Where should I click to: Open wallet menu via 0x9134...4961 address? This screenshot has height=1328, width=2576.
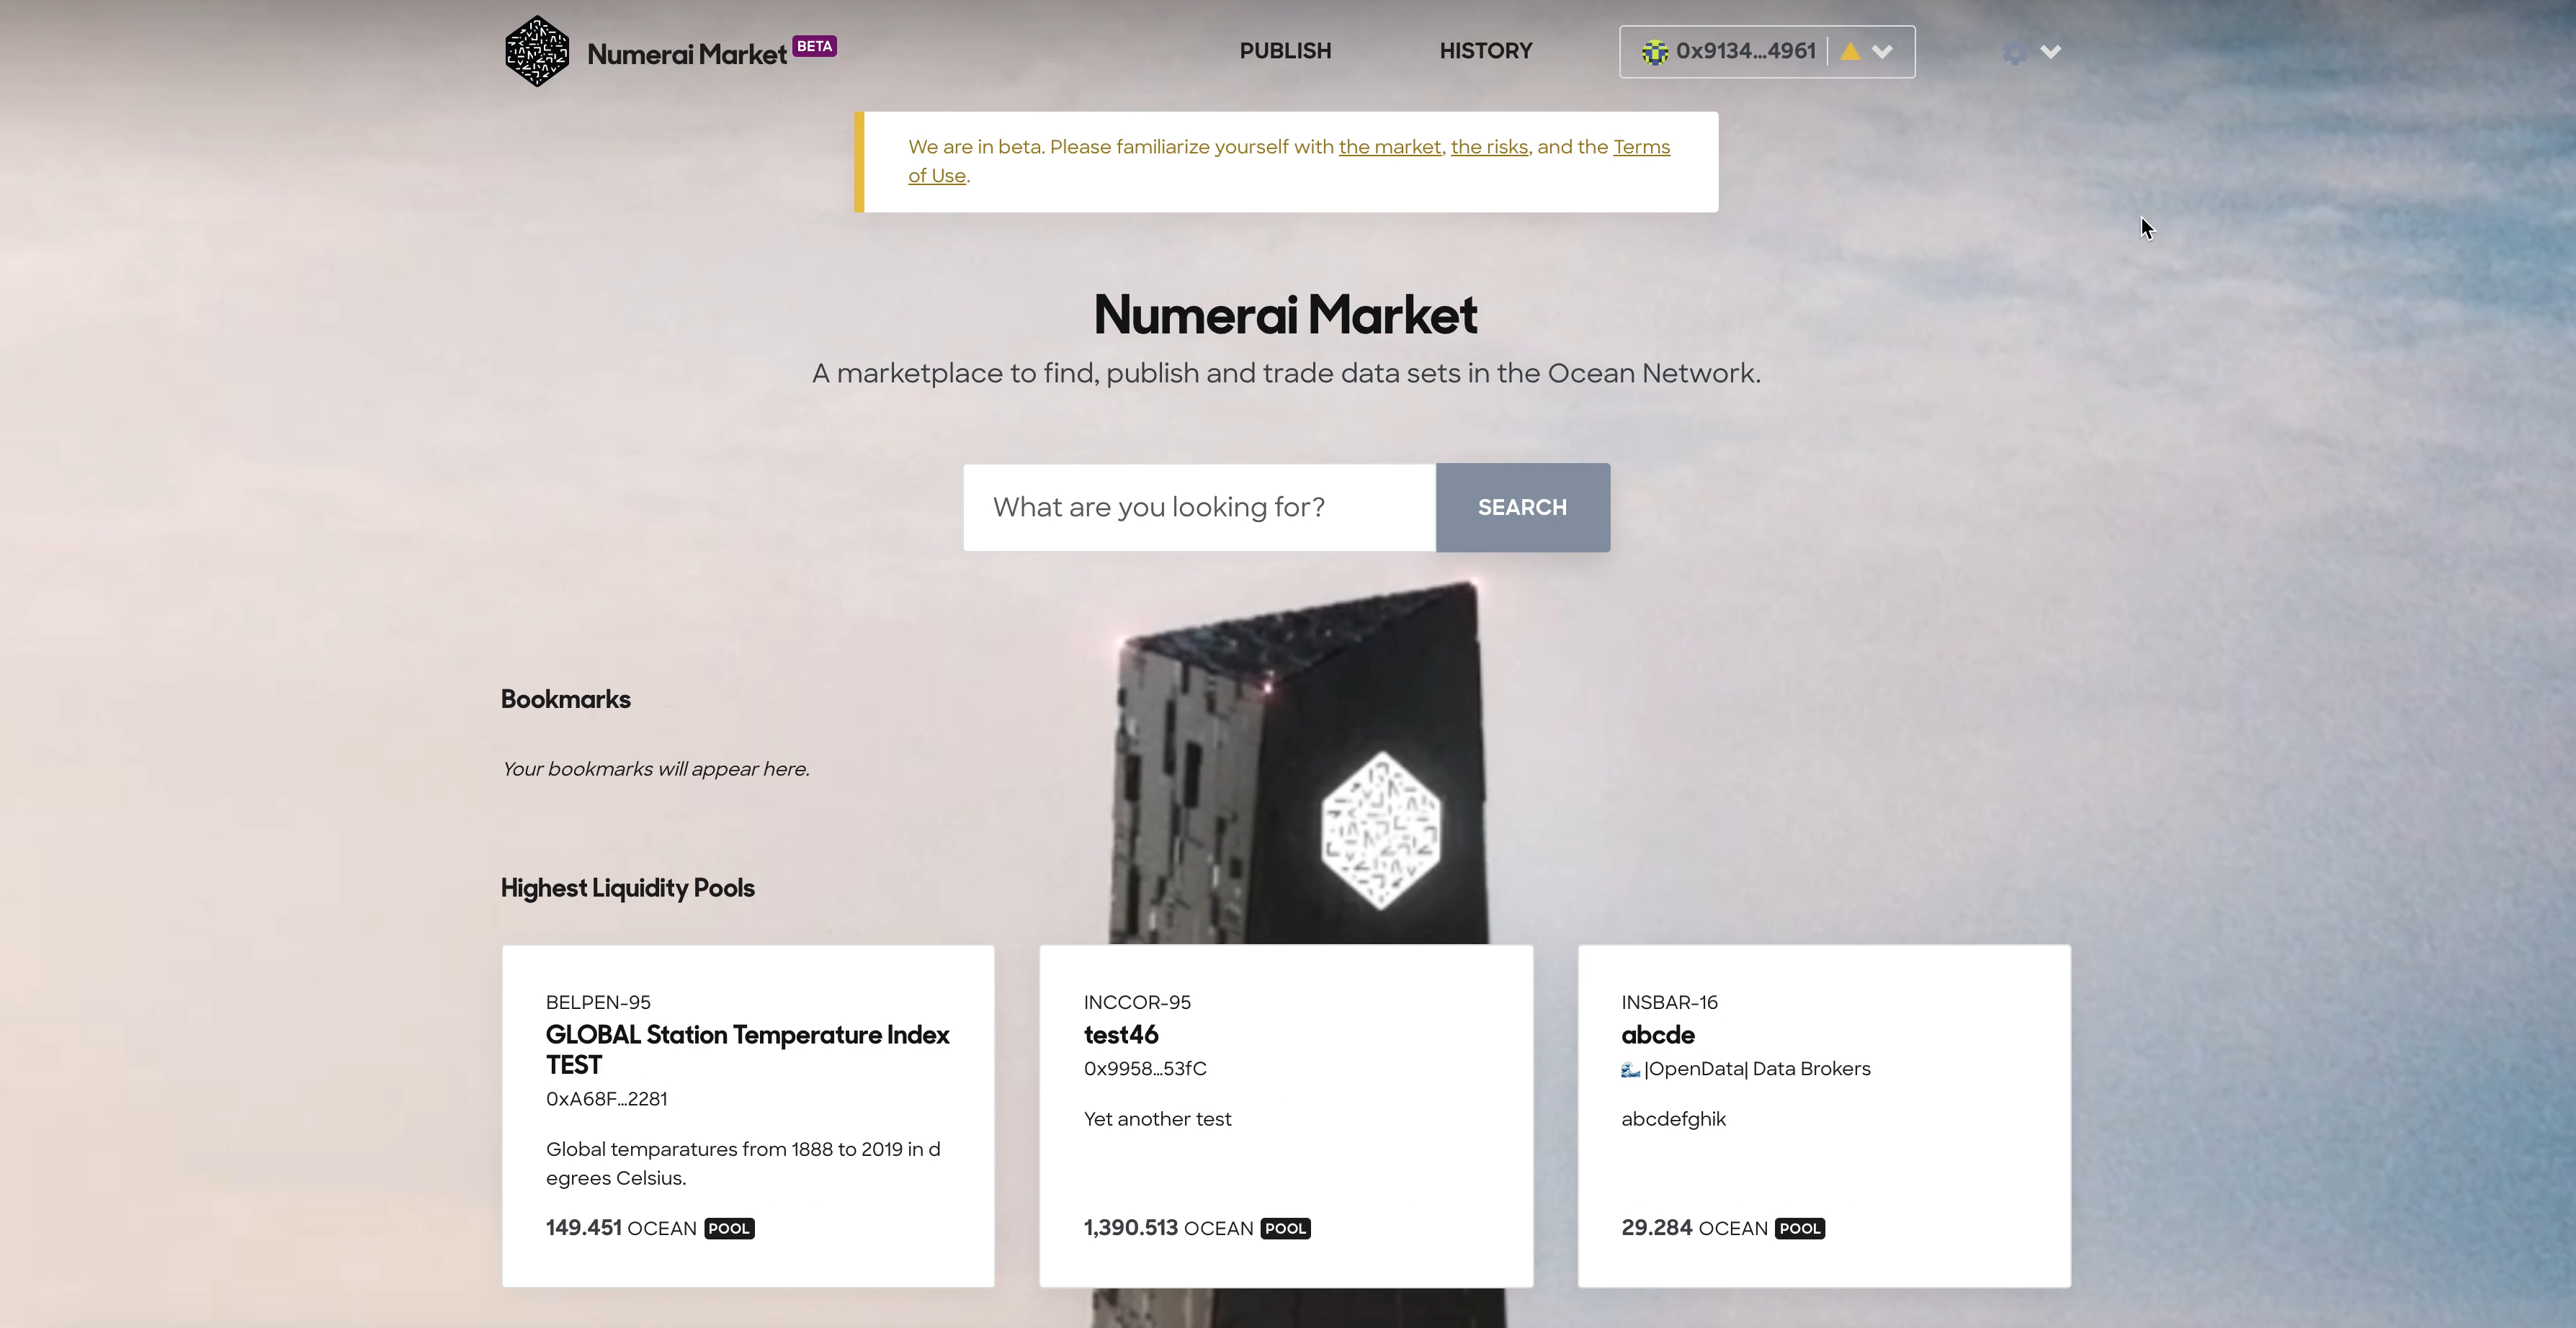pos(1745,52)
